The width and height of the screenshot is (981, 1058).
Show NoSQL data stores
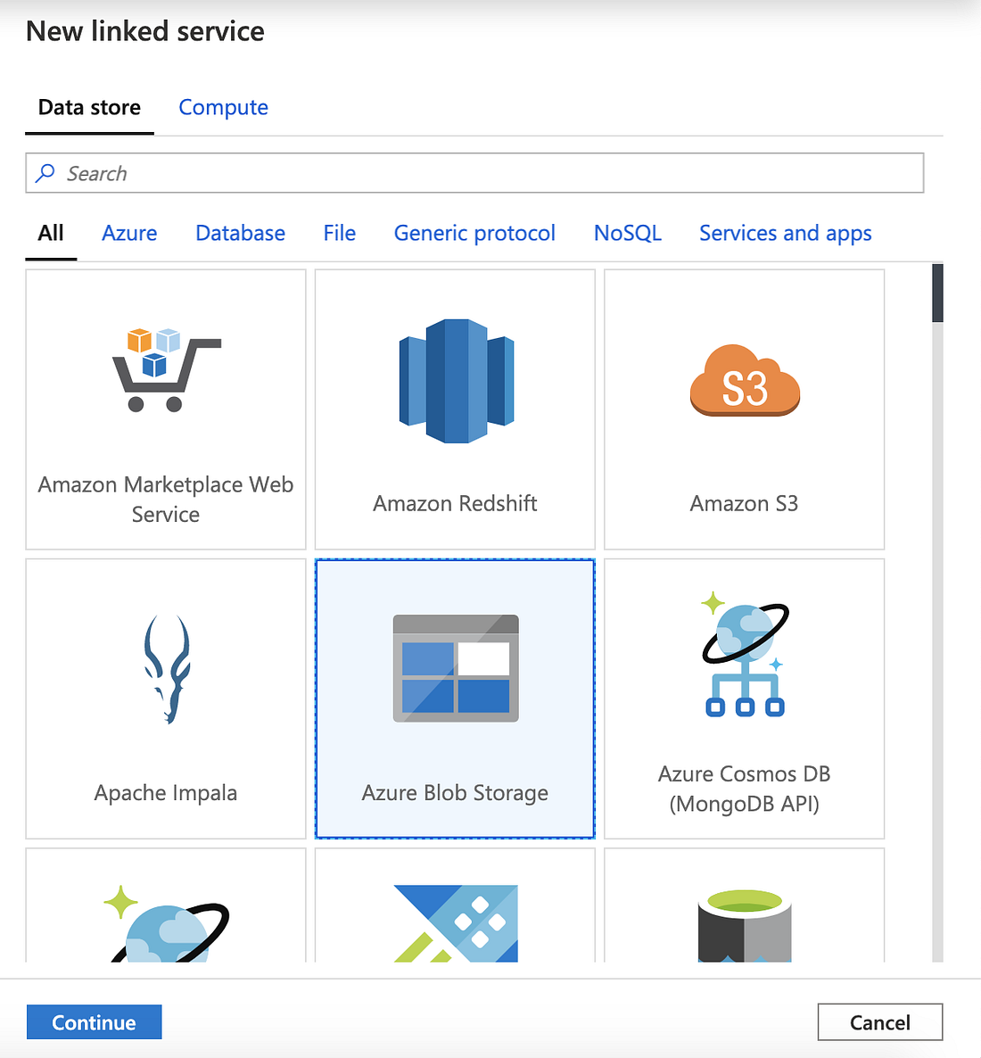(x=627, y=233)
